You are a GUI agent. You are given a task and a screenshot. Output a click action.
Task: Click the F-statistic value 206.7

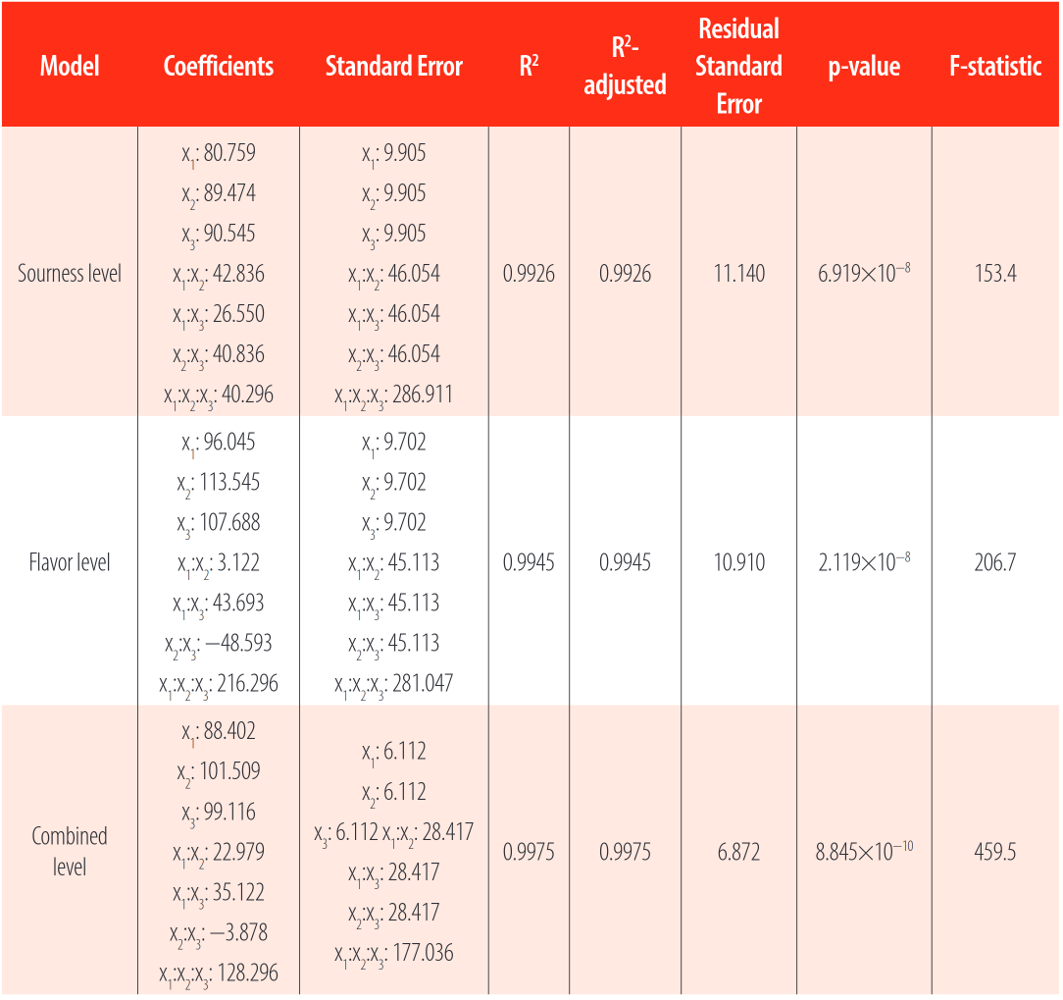pyautogui.click(x=994, y=562)
